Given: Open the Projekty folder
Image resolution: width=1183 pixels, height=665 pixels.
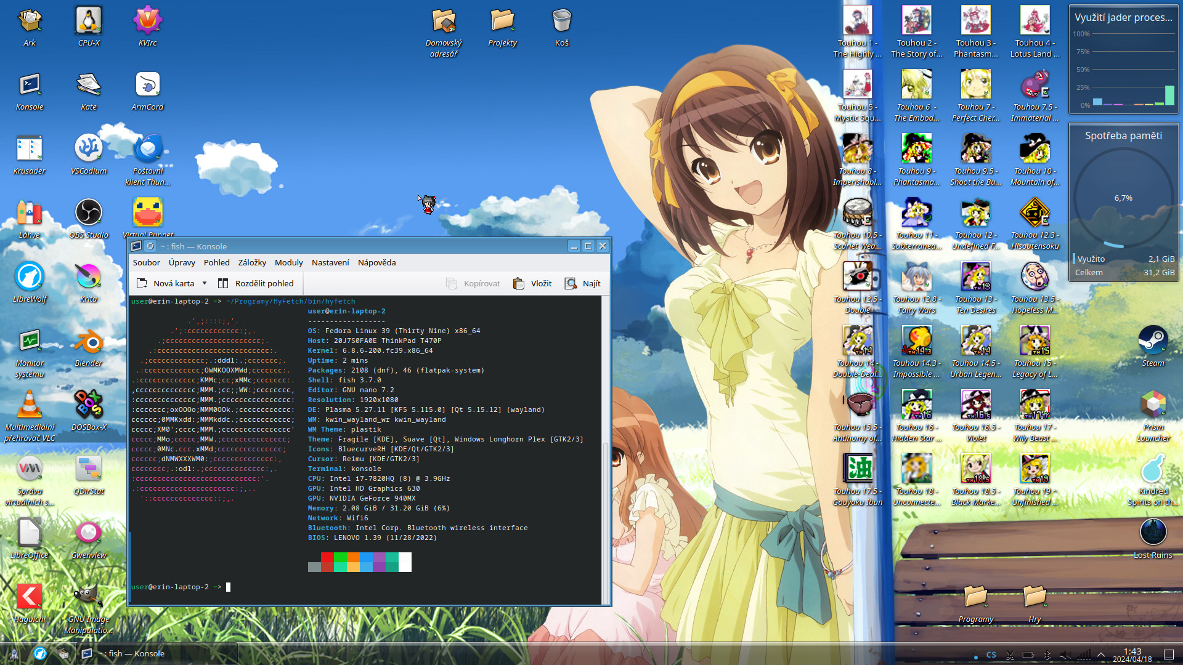Looking at the screenshot, I should [502, 27].
